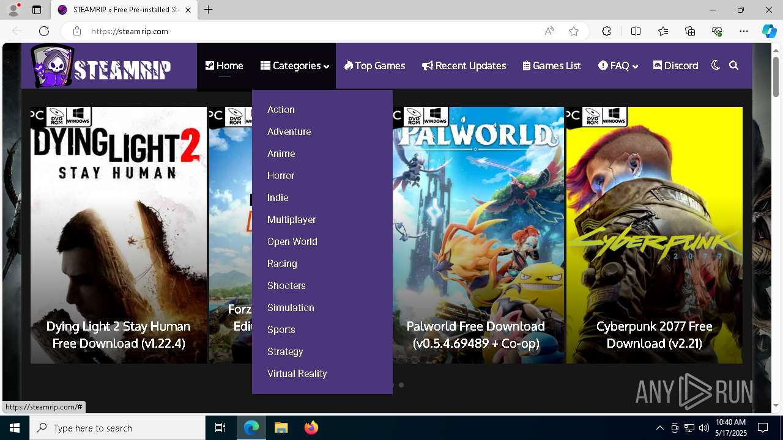Close the STEAMRIP browser tab

(188, 10)
